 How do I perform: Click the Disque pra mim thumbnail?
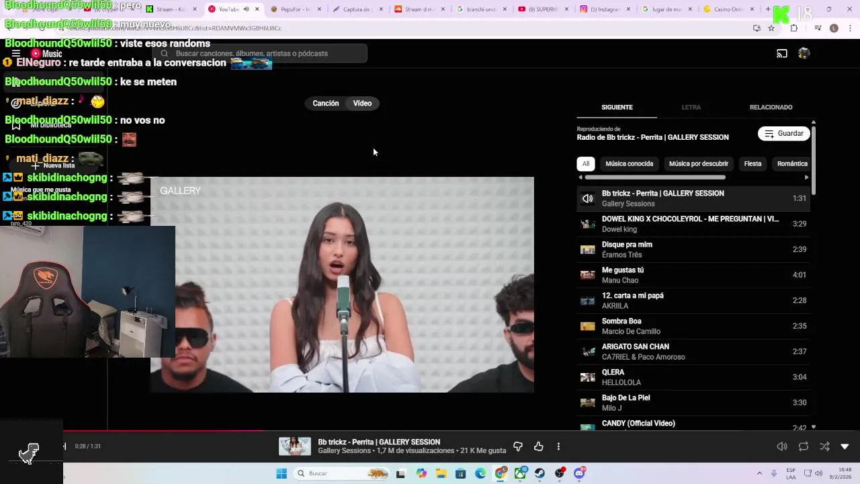pos(587,249)
